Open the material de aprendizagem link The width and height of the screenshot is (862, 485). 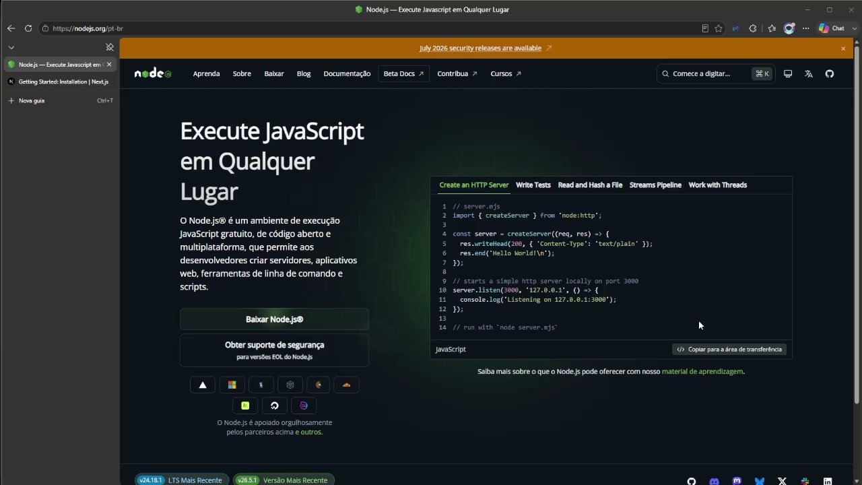pyautogui.click(x=702, y=371)
